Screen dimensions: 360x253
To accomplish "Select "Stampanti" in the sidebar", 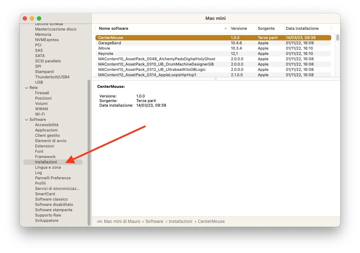I will [44, 72].
